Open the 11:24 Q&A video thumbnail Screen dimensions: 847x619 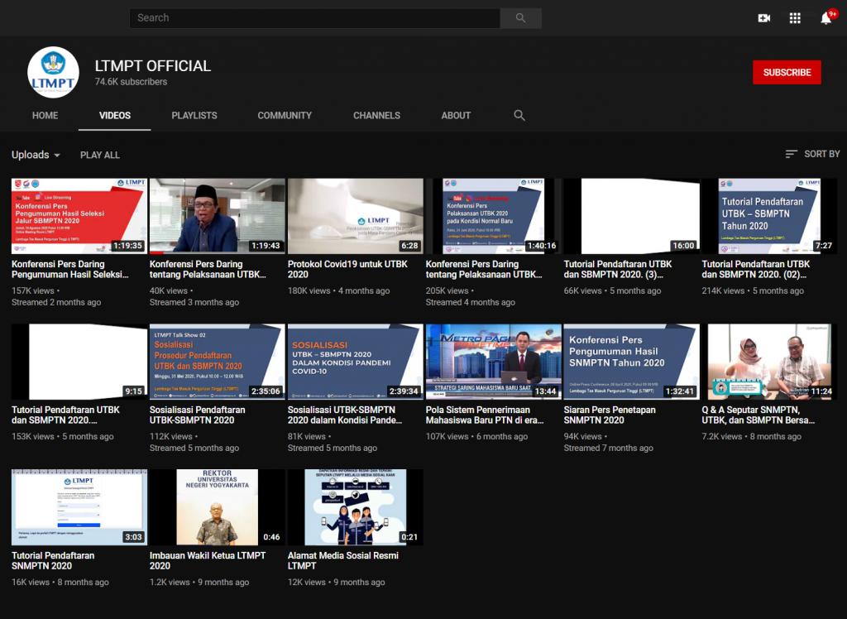(769, 362)
